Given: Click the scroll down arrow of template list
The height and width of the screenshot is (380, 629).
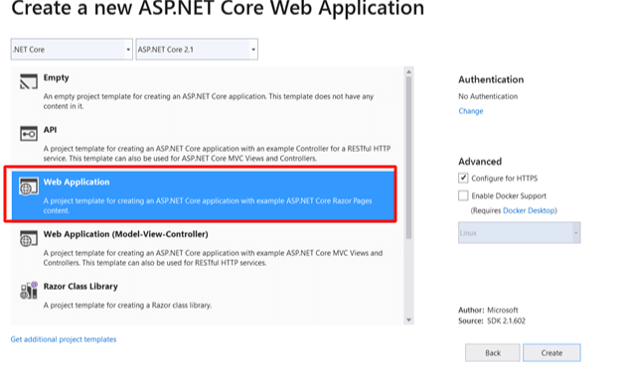Looking at the screenshot, I should pyautogui.click(x=408, y=319).
